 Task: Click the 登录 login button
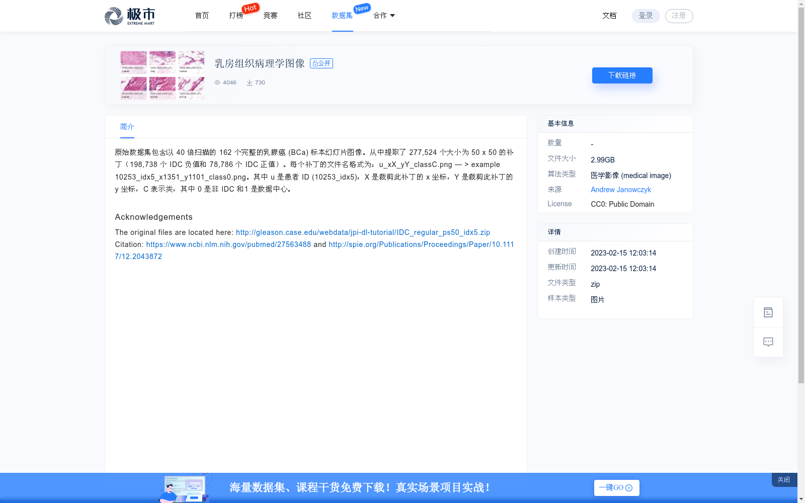tap(646, 16)
